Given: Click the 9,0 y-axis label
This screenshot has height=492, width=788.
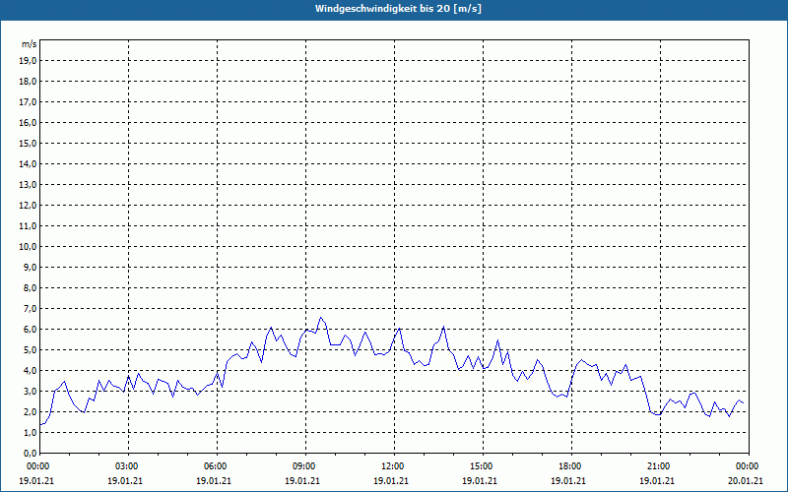Looking at the screenshot, I should point(30,267).
